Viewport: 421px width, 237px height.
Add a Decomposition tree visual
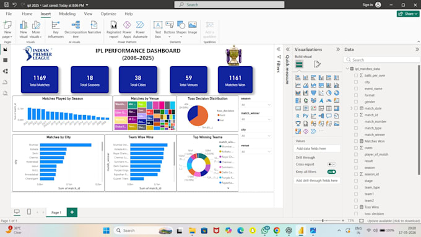(76, 30)
